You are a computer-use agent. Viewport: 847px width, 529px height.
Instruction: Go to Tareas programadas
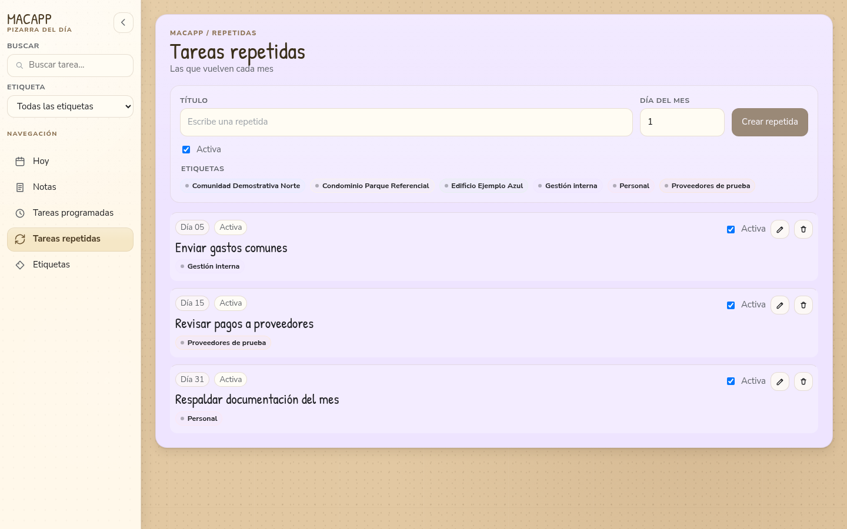(x=70, y=213)
